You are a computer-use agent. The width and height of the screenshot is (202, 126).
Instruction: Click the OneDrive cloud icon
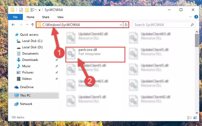click(17, 87)
